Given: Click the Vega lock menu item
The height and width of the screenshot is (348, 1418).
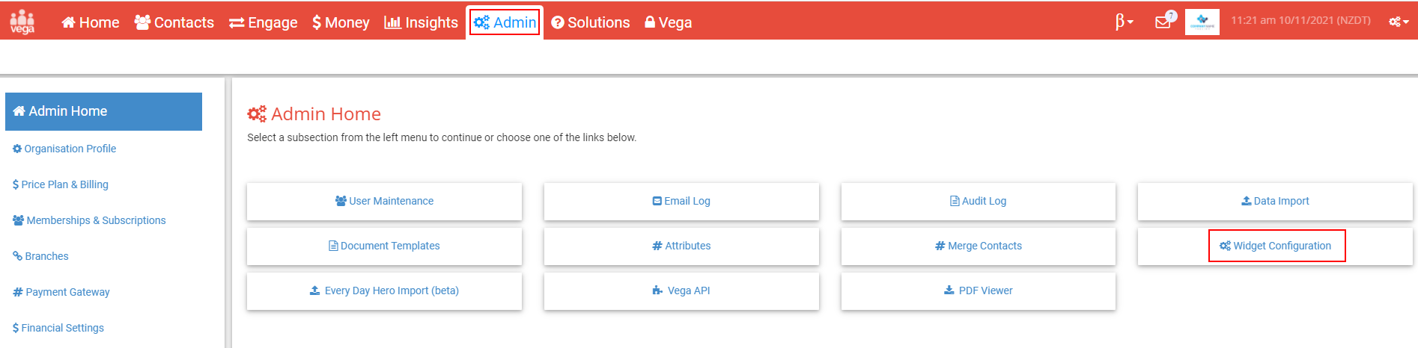Looking at the screenshot, I should pyautogui.click(x=668, y=22).
